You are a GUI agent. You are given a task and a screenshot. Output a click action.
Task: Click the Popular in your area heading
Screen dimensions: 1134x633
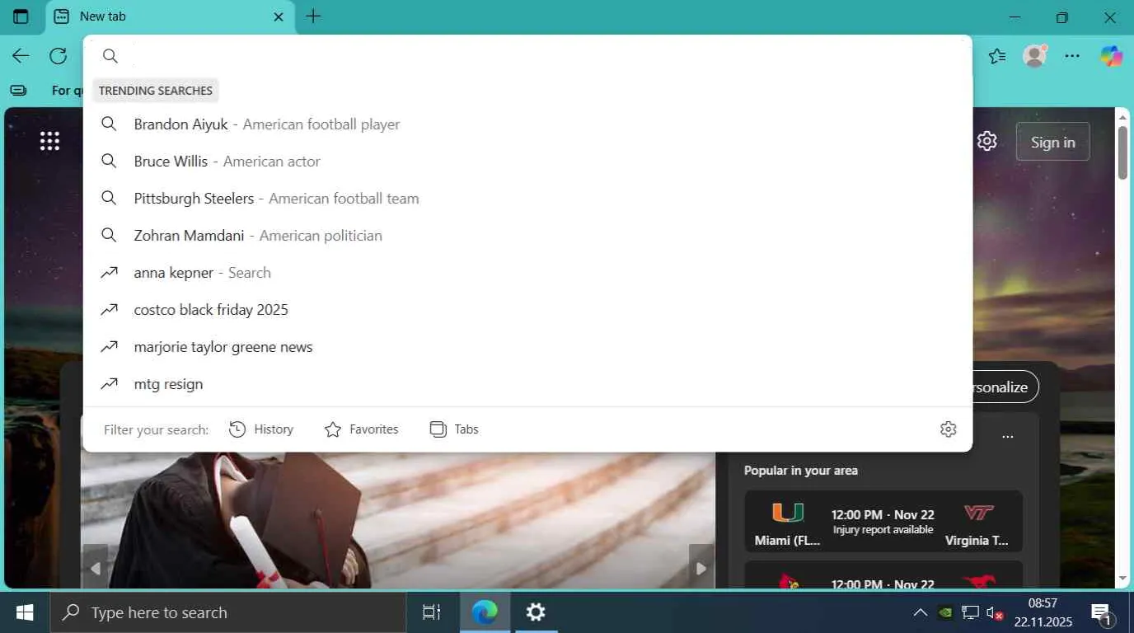(x=801, y=471)
